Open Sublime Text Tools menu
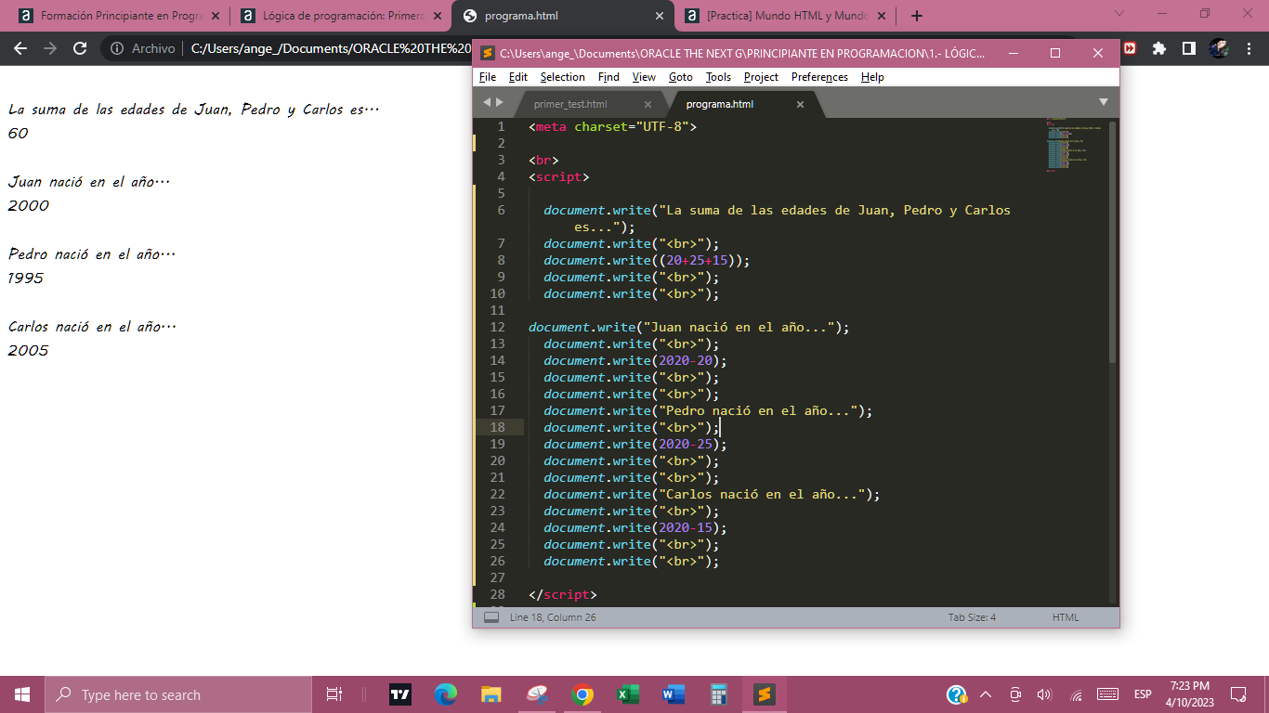 click(718, 77)
